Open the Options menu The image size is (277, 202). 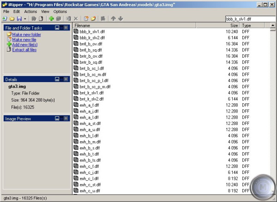tap(60, 11)
